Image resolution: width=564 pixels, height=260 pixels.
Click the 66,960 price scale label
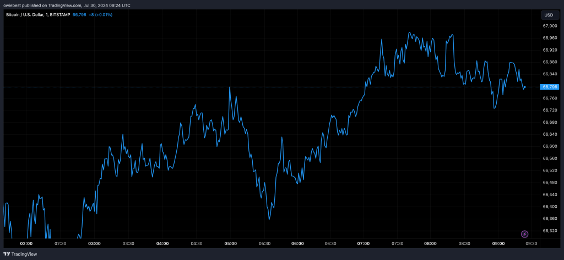[x=550, y=38]
